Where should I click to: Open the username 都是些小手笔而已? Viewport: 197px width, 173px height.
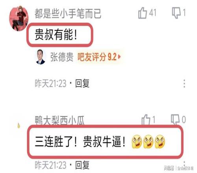pos(68,13)
